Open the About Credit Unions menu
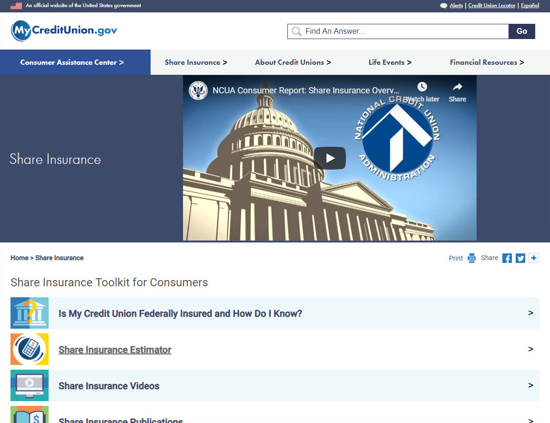The height and width of the screenshot is (423, 550). point(293,62)
